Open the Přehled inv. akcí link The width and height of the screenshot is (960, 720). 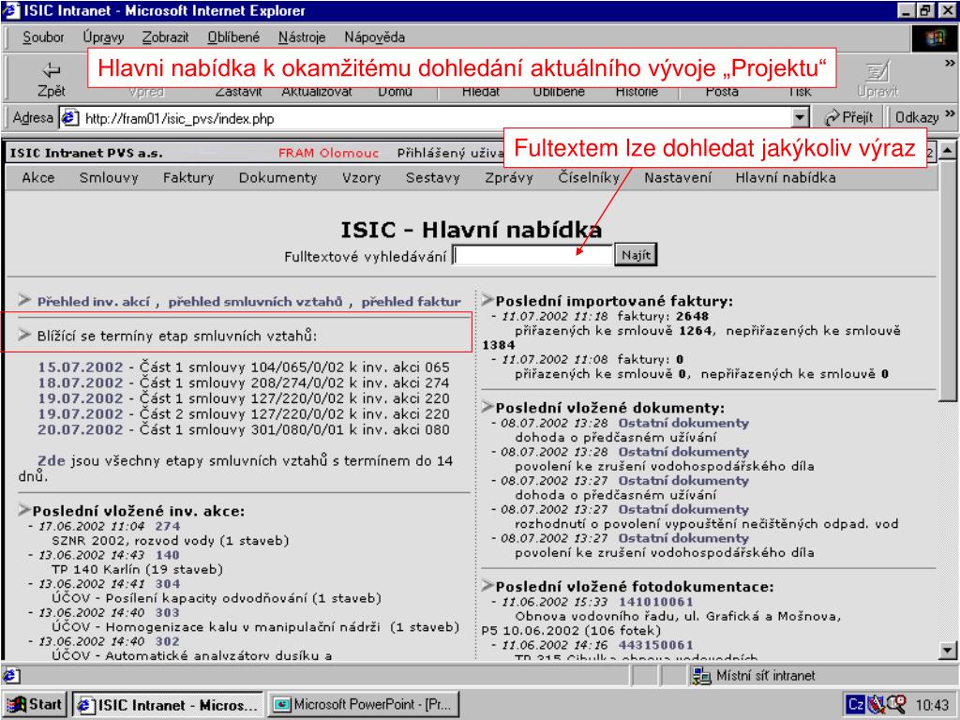93,301
